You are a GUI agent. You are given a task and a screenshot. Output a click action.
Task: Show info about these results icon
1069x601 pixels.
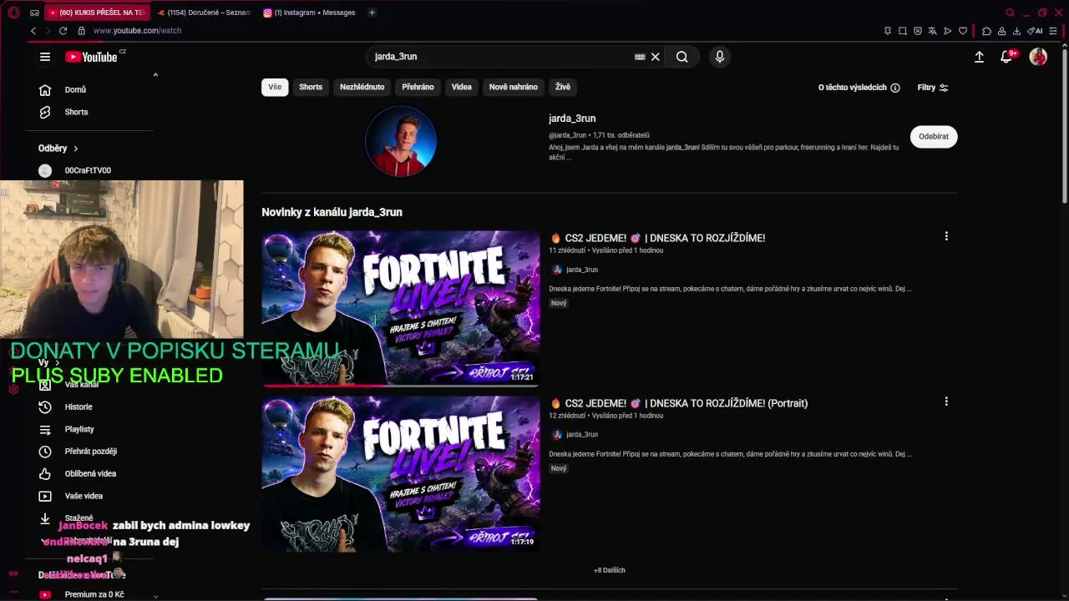(895, 88)
